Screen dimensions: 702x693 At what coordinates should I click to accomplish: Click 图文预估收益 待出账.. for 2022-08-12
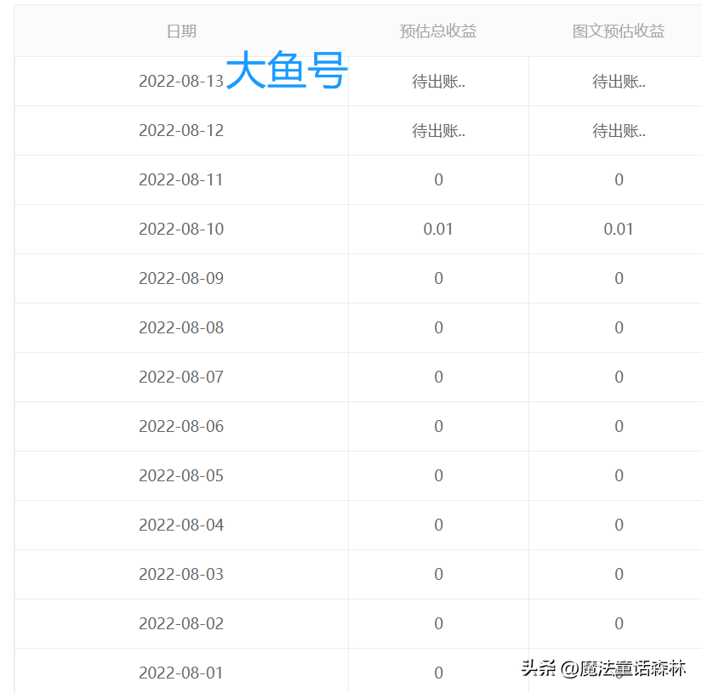[x=619, y=131]
